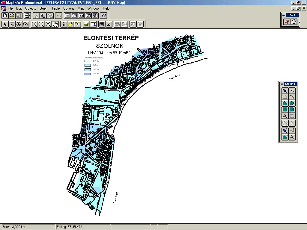Choose the Marquee Select tool

(x=12, y=24)
